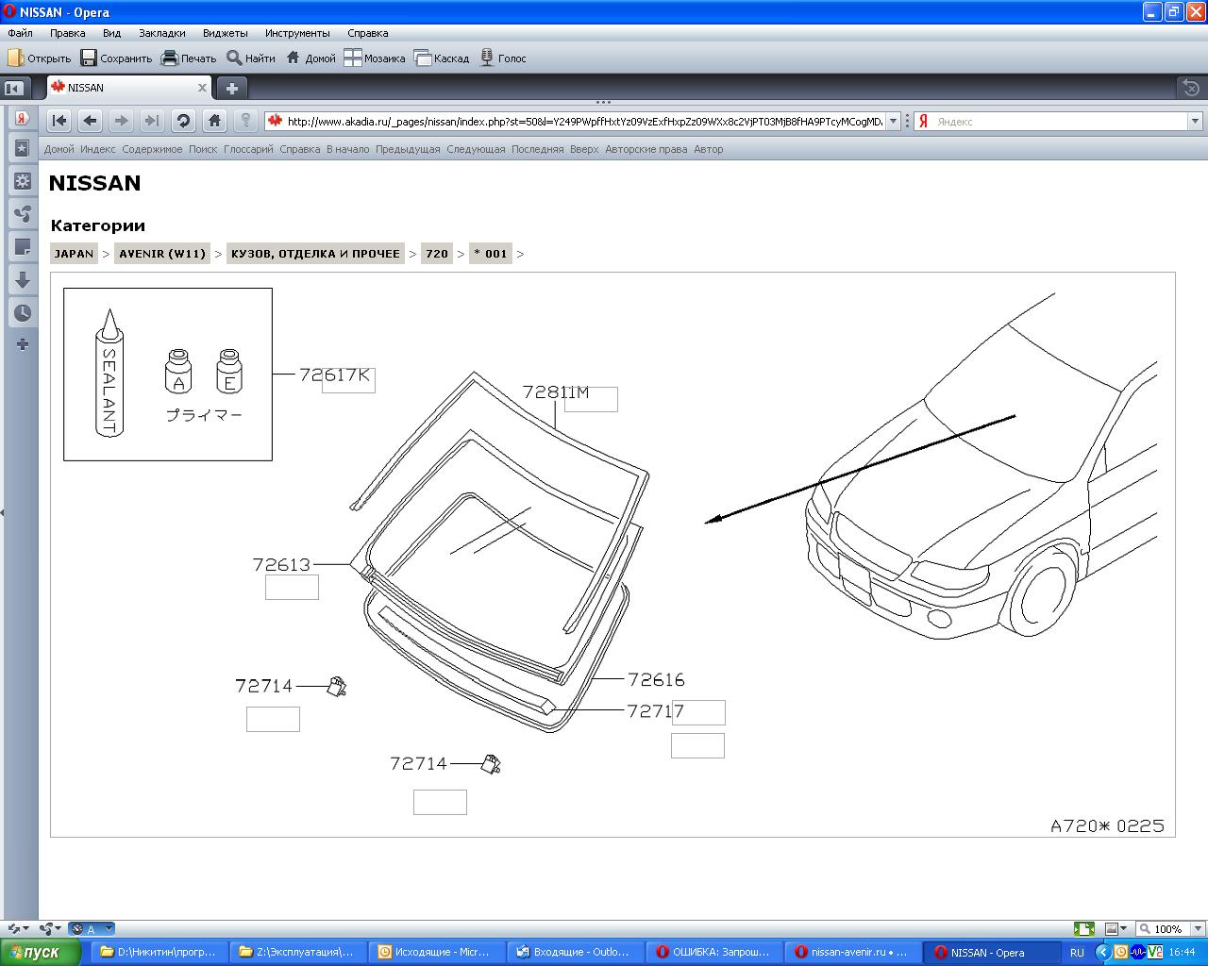The height and width of the screenshot is (966, 1208).
Task: Click part number 72617K in diagram
Action: tap(335, 375)
